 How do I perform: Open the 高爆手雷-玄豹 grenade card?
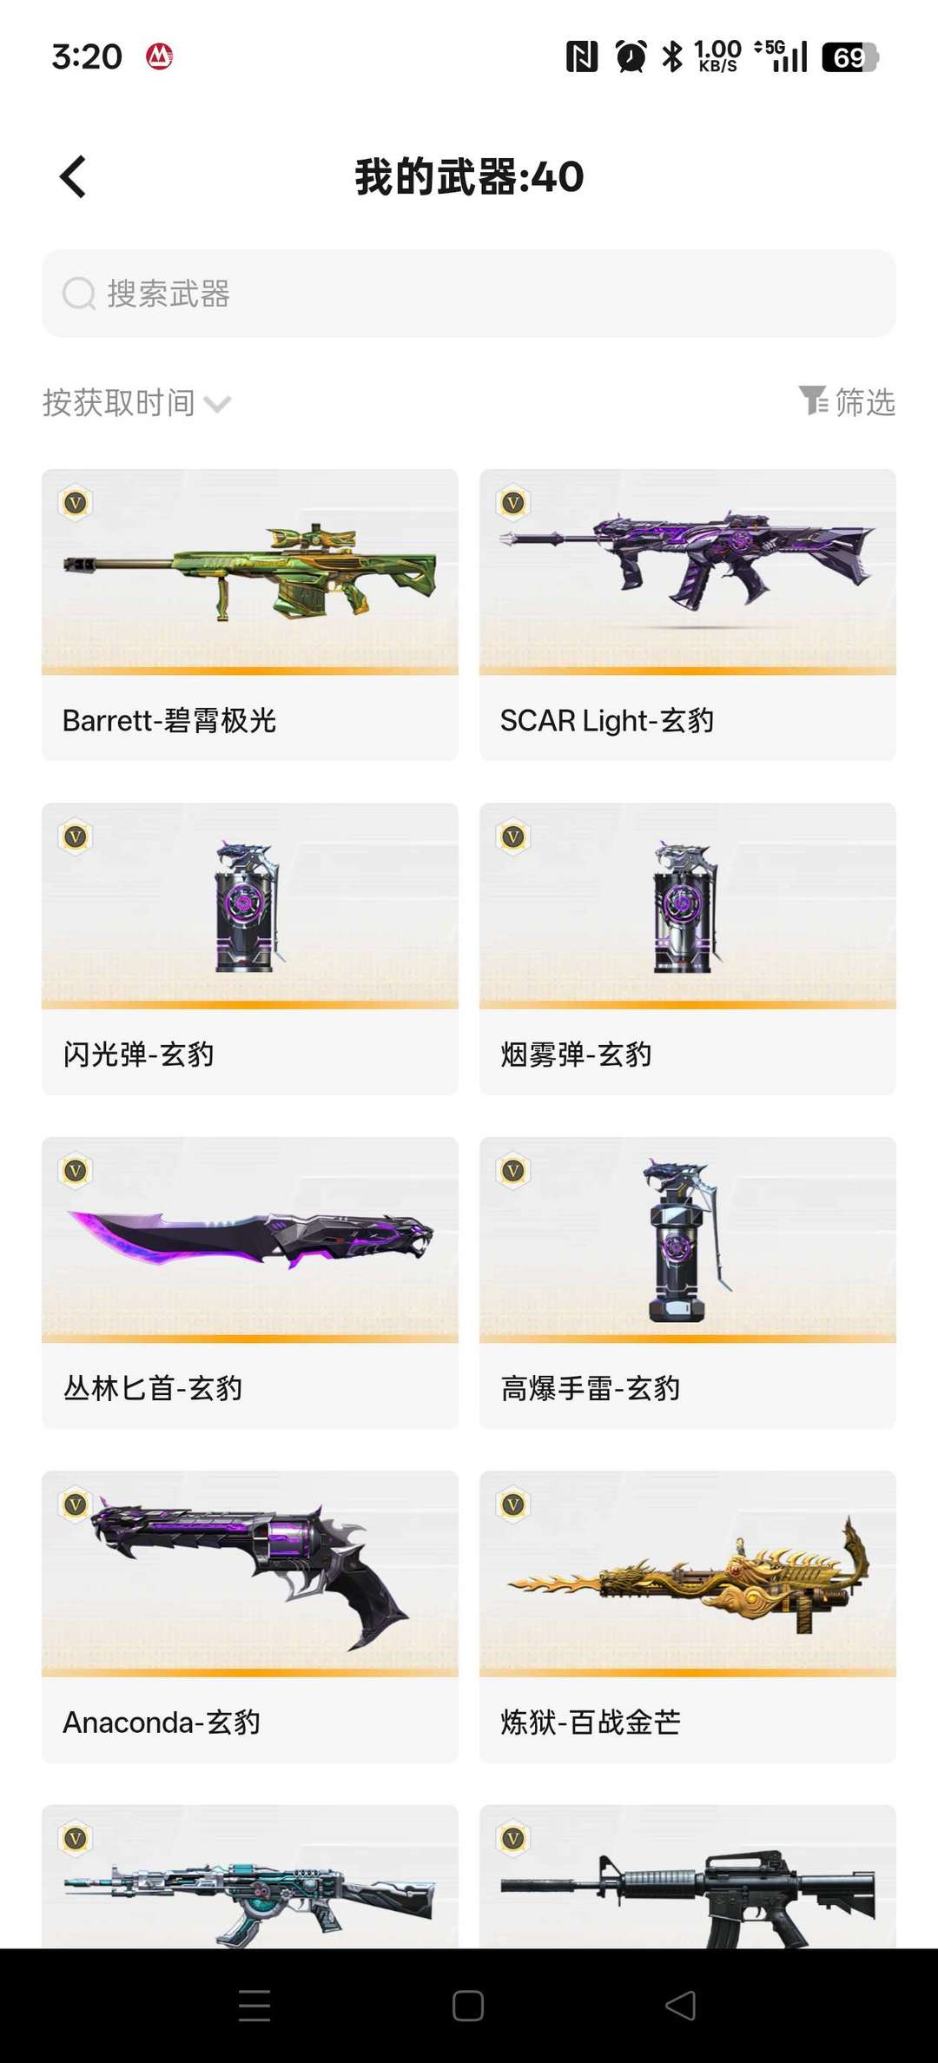tap(688, 1283)
